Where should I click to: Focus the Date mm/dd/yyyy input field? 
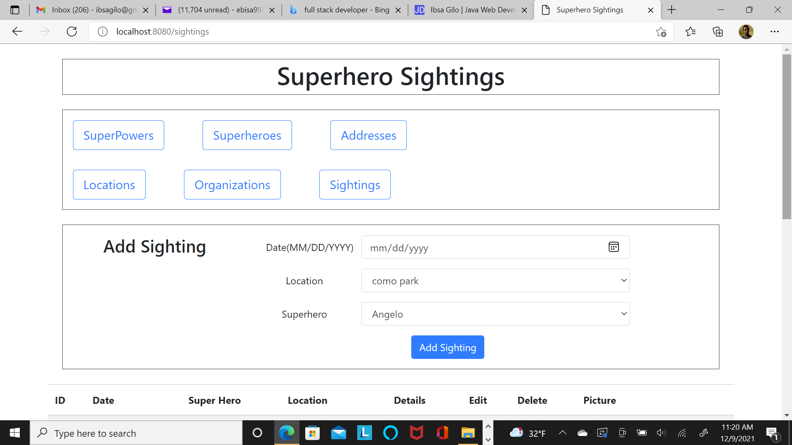[483, 247]
